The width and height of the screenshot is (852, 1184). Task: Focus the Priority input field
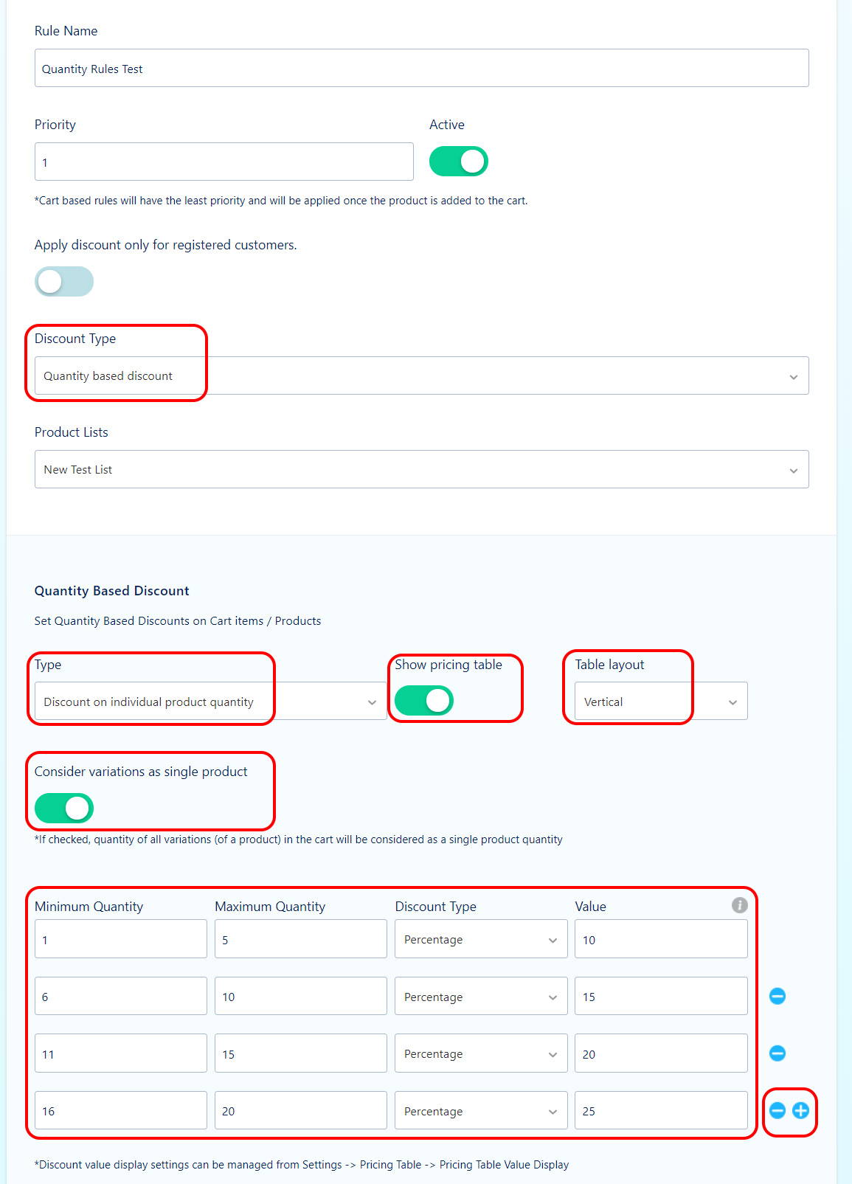(224, 162)
